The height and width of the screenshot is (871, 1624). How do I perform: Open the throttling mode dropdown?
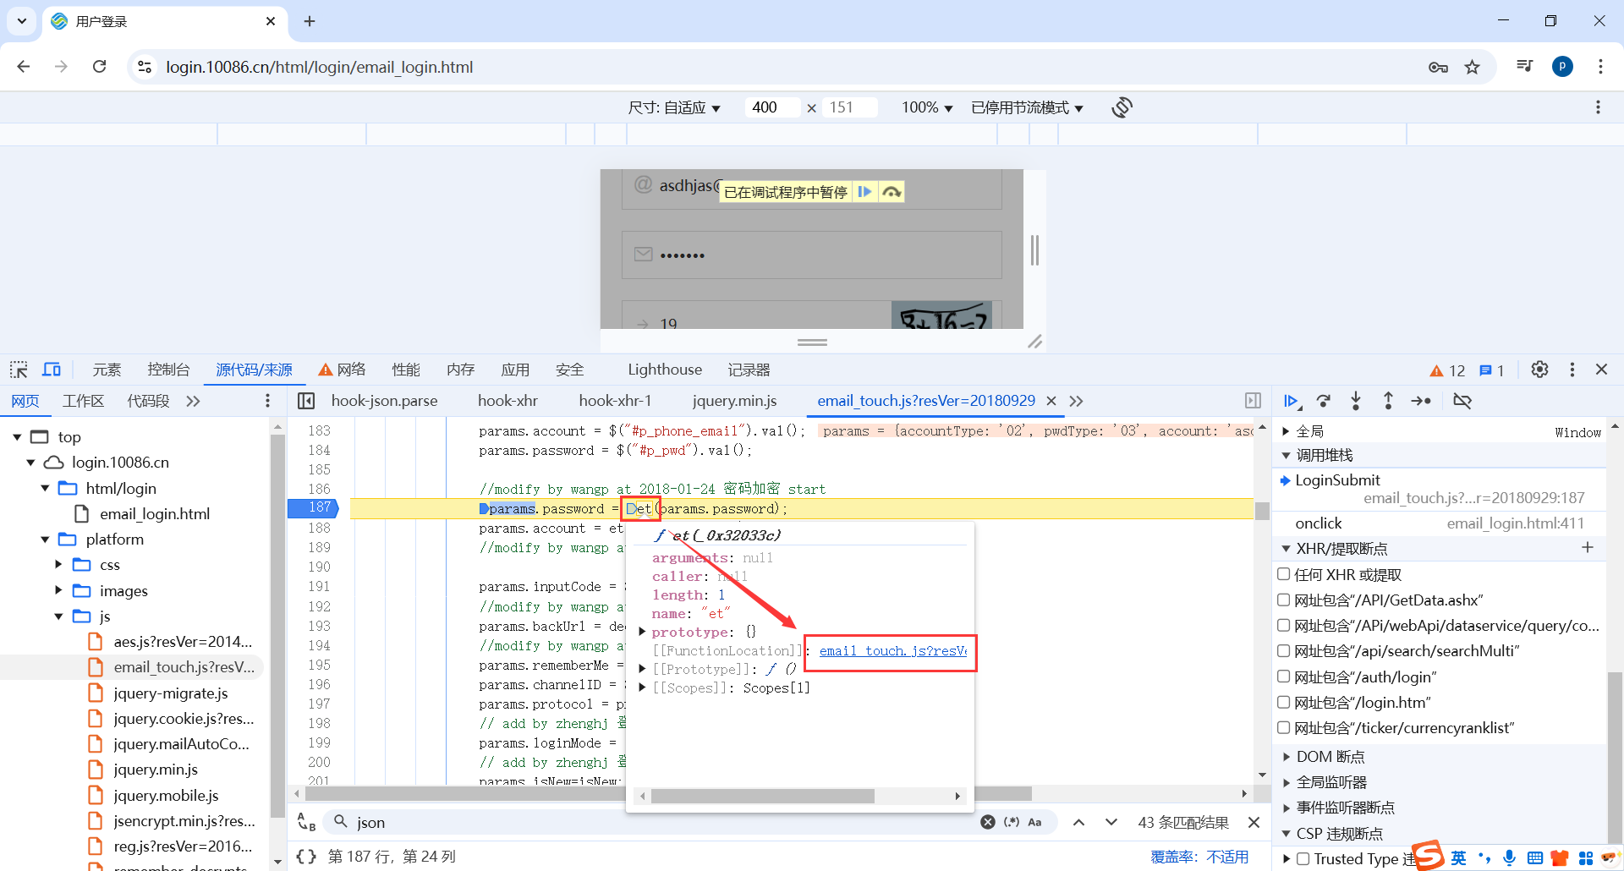point(1027,107)
